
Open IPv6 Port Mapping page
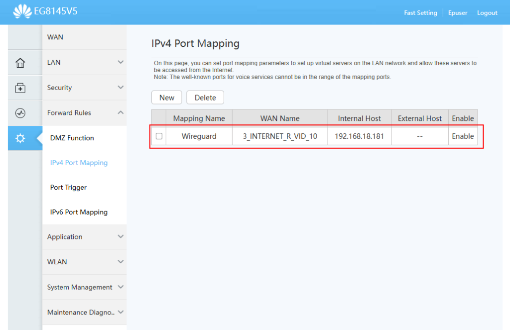click(79, 212)
